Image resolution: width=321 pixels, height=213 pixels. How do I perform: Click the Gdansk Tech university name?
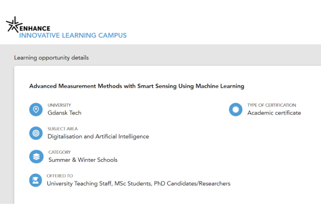point(64,113)
